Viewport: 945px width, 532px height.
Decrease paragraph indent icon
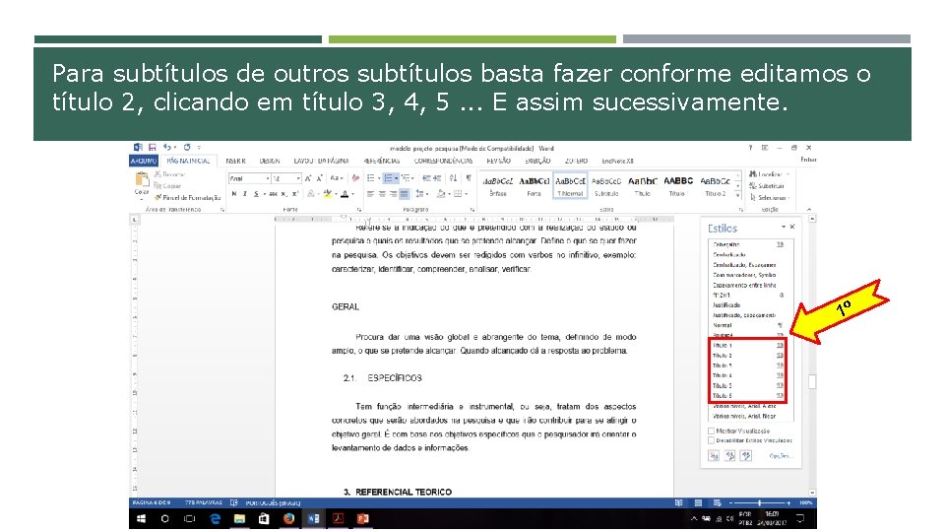click(426, 178)
